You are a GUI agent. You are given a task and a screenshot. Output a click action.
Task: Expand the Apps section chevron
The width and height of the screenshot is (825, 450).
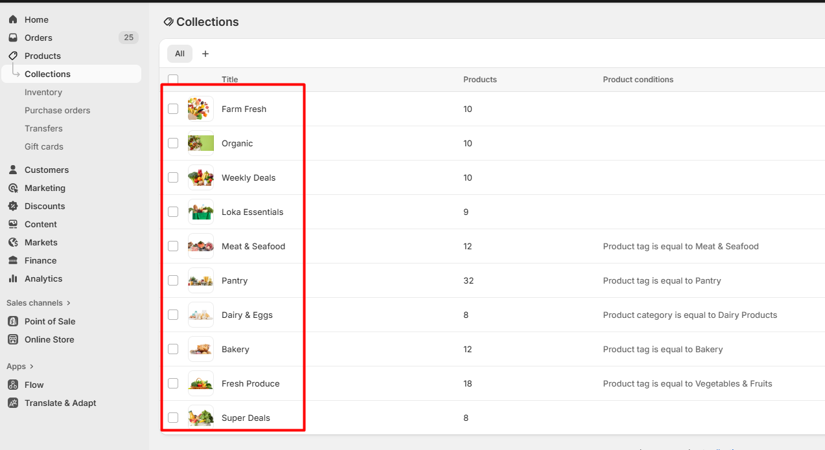pos(32,366)
